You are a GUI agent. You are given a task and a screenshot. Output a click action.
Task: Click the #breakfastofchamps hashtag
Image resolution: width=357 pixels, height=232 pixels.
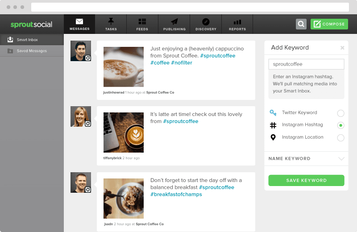pyautogui.click(x=176, y=195)
